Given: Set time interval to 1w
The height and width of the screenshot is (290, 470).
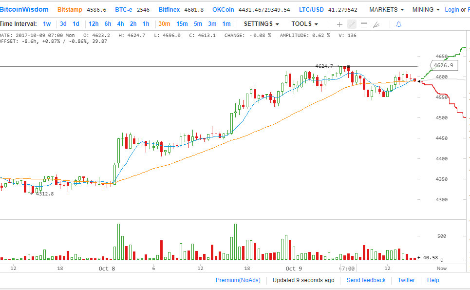Looking at the screenshot, I should pos(47,24).
